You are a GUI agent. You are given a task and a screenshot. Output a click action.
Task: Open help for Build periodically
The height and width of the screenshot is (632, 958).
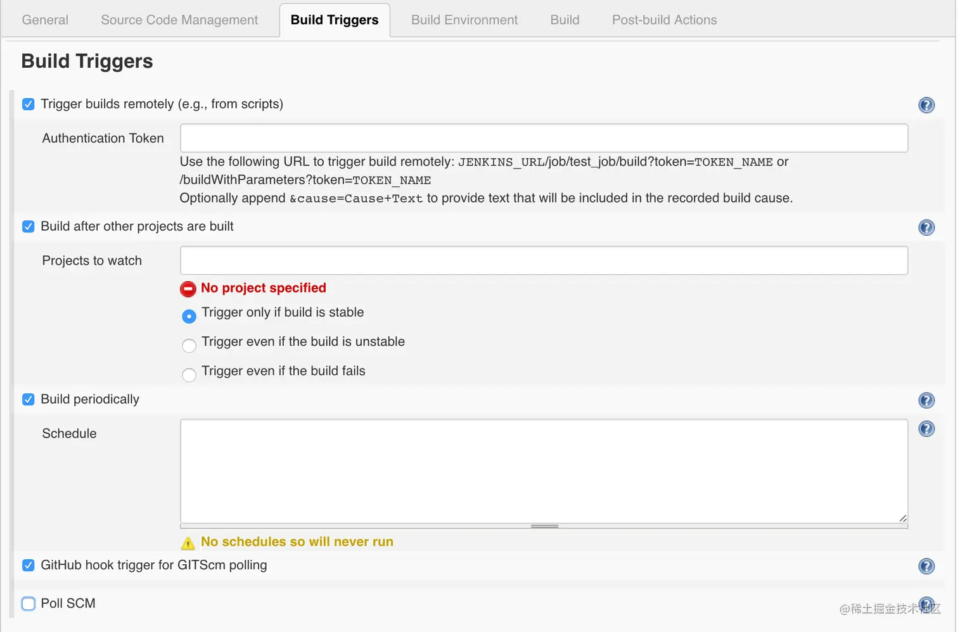[926, 400]
